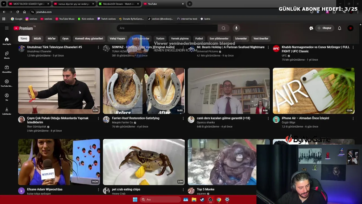Image resolution: width=362 pixels, height=204 pixels.
Task: Open the notifications bell
Action: coord(340,28)
